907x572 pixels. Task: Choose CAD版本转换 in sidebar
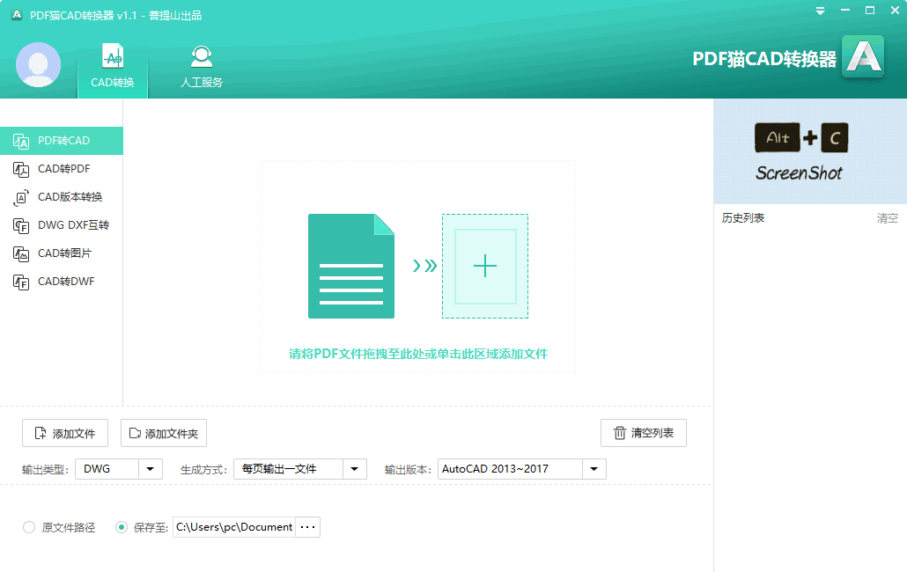pyautogui.click(x=62, y=197)
